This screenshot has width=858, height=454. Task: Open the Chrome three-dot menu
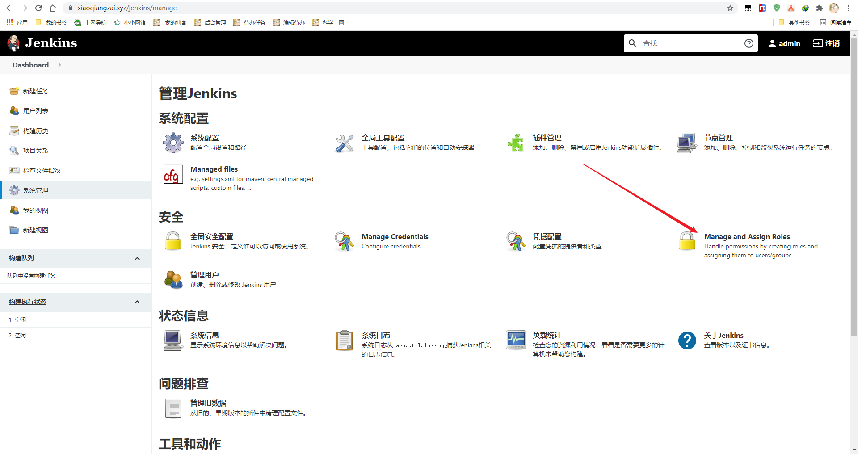click(x=848, y=8)
